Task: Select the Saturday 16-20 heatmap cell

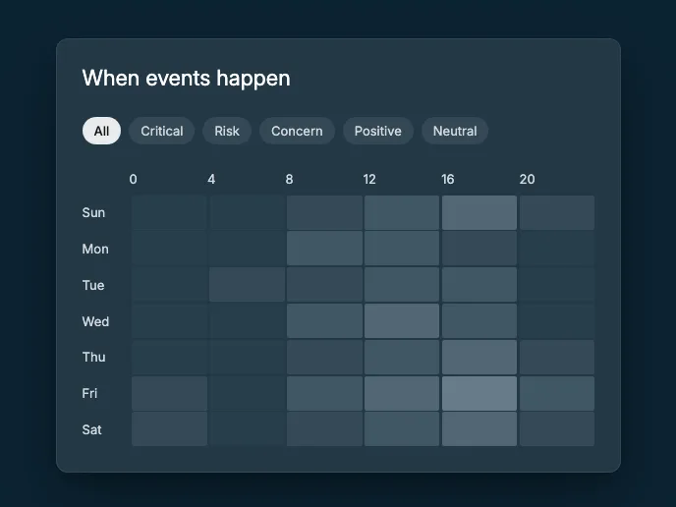Action: [x=479, y=429]
